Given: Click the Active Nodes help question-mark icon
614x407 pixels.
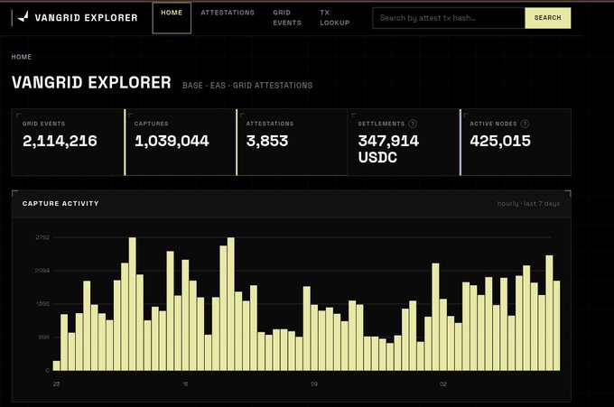Looking at the screenshot, I should [525, 124].
